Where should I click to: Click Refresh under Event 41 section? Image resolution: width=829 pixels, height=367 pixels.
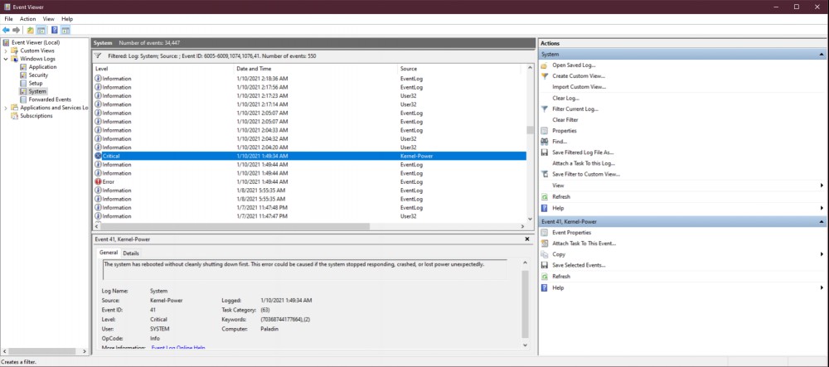click(x=561, y=276)
